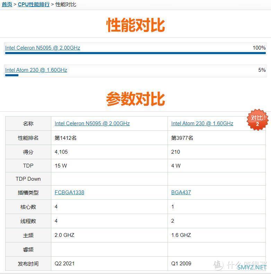The width and height of the screenshot is (271, 274).
Task: Click the red 对比 2 badge
Action: (x=257, y=120)
